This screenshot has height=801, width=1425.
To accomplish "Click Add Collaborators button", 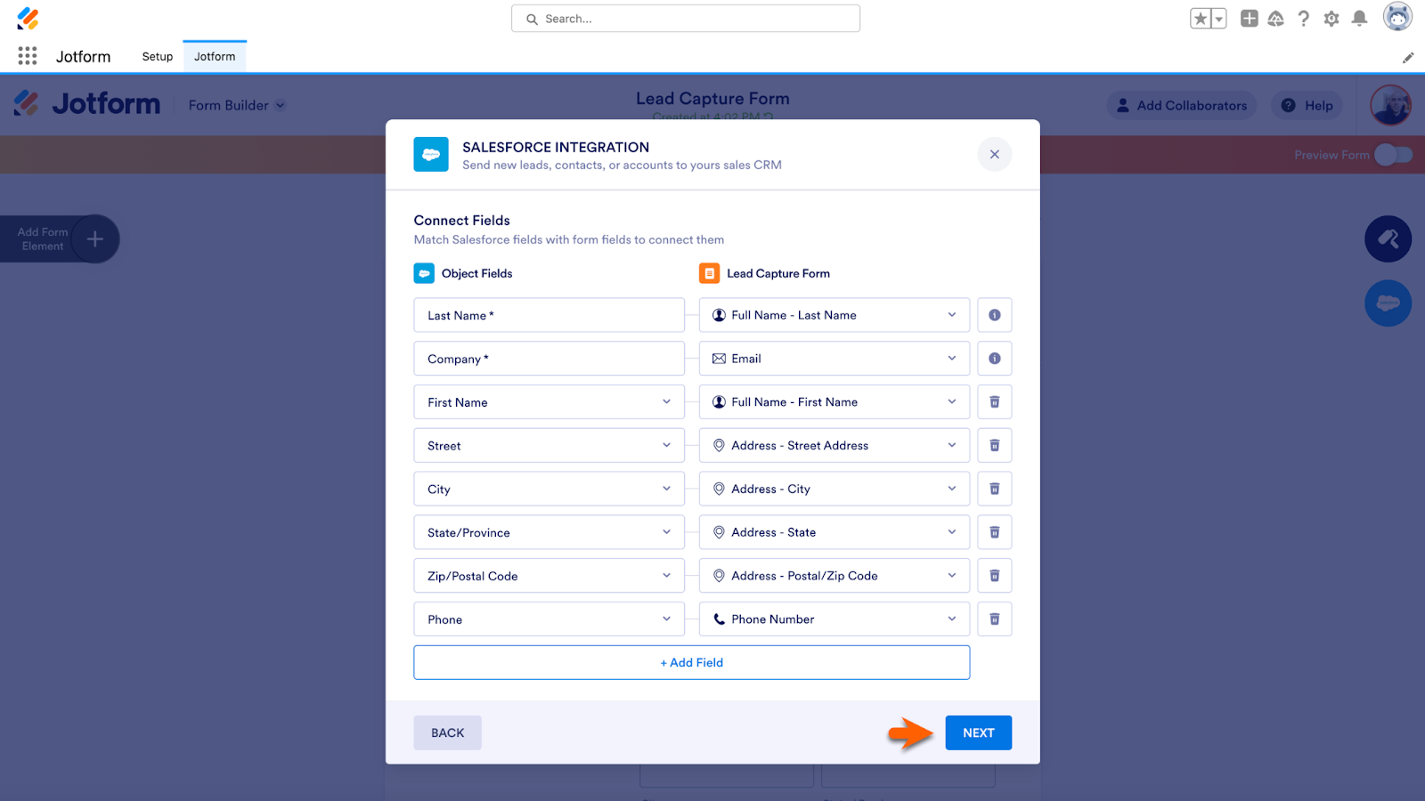I will 1182,105.
